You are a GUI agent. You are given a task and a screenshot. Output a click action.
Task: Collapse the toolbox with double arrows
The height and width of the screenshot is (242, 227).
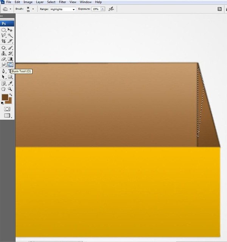(x=2, y=16)
